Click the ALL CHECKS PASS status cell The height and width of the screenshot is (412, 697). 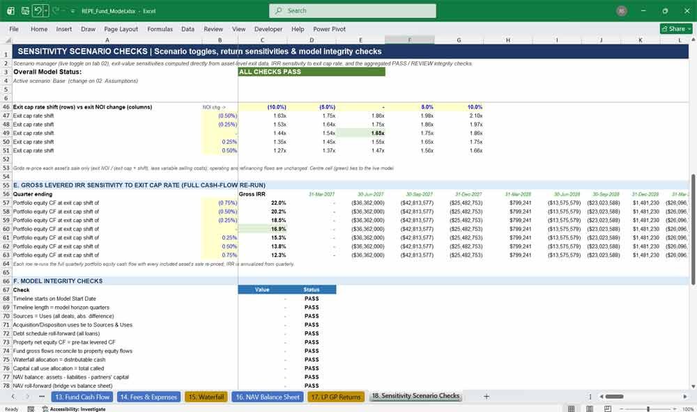click(x=312, y=72)
